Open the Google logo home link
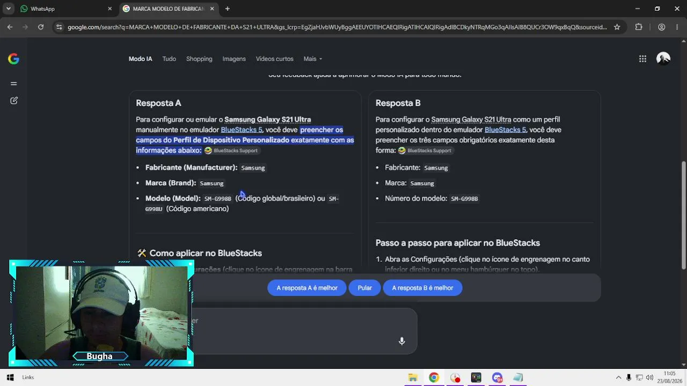The image size is (687, 386). 14,59
